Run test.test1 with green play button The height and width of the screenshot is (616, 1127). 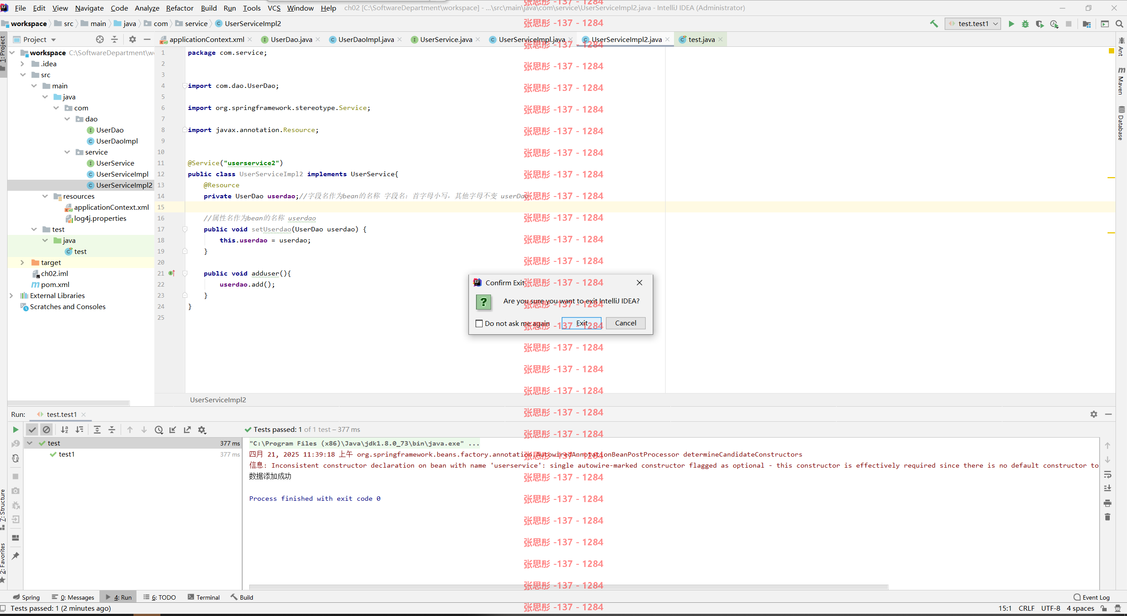tap(1011, 24)
